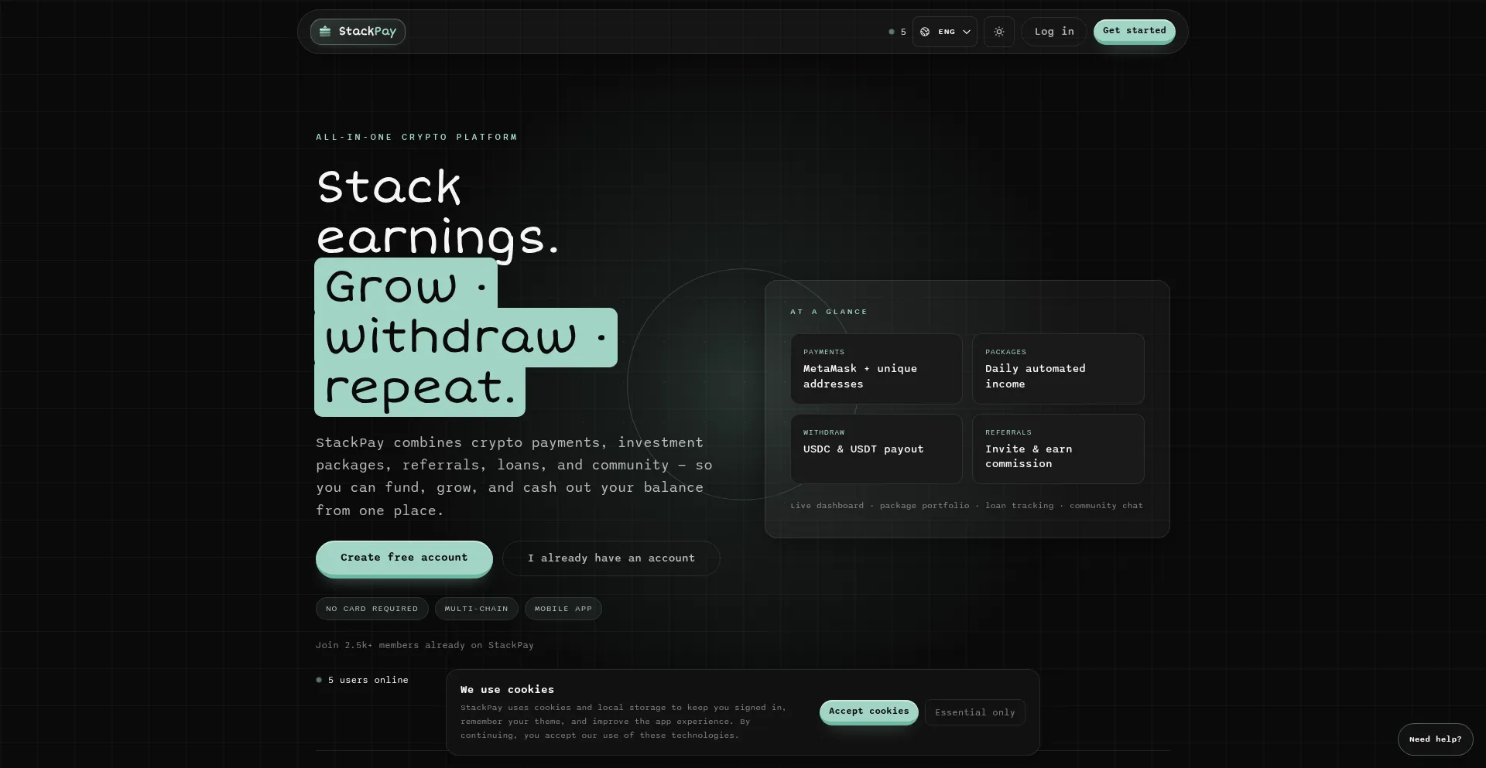Select the Referrals invite & earn card
This screenshot has width=1486, height=768.
1058,449
